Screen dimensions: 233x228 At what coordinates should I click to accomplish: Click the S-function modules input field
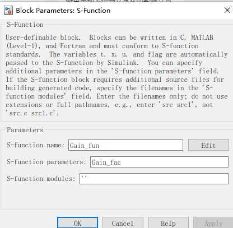click(154, 179)
